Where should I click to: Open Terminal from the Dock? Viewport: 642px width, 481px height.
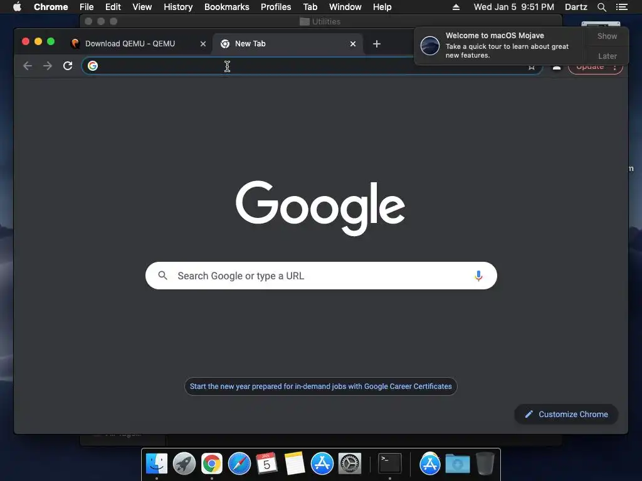390,463
